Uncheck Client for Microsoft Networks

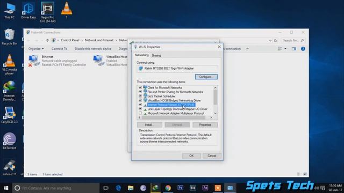[x=140, y=87]
